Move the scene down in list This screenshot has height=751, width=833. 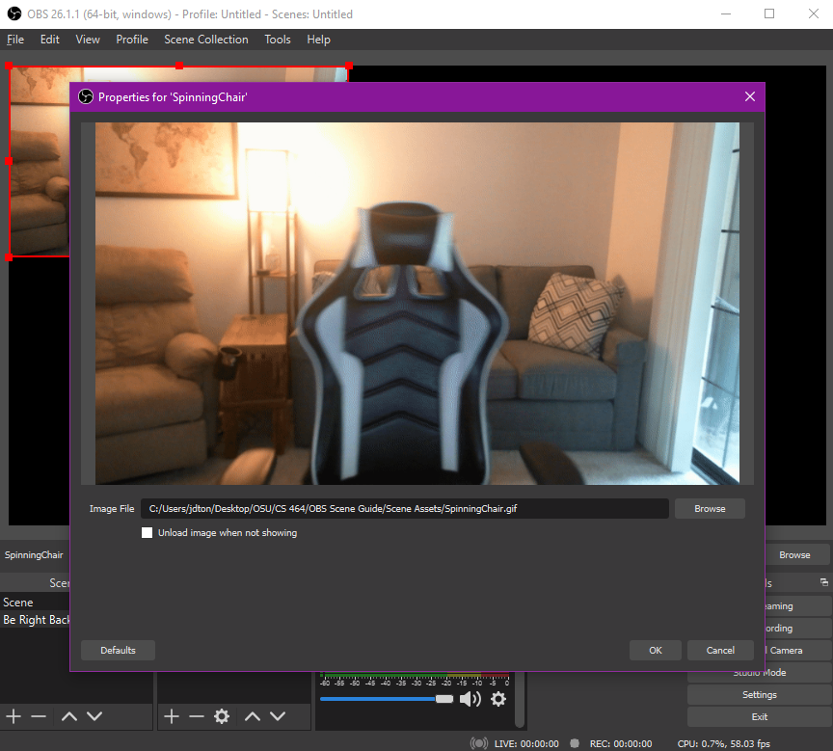(94, 716)
